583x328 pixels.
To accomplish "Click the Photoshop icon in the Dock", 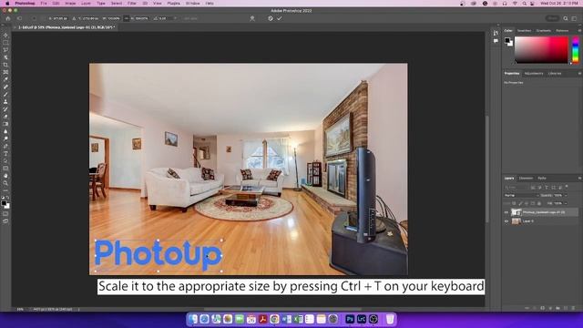I will [350, 319].
